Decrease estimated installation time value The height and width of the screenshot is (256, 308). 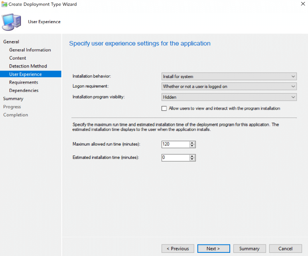click(x=192, y=159)
